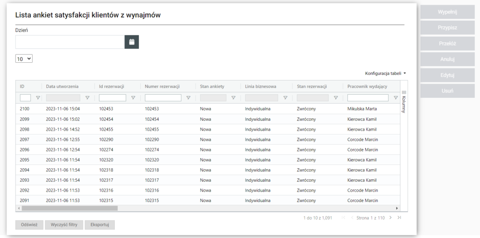Open the Stan ankiety filter icon
The width and height of the screenshot is (480, 238).
click(x=233, y=98)
